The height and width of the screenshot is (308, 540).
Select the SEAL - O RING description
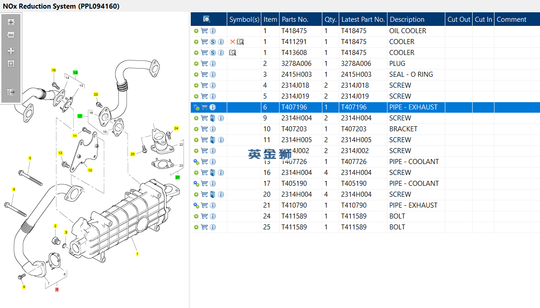click(411, 75)
